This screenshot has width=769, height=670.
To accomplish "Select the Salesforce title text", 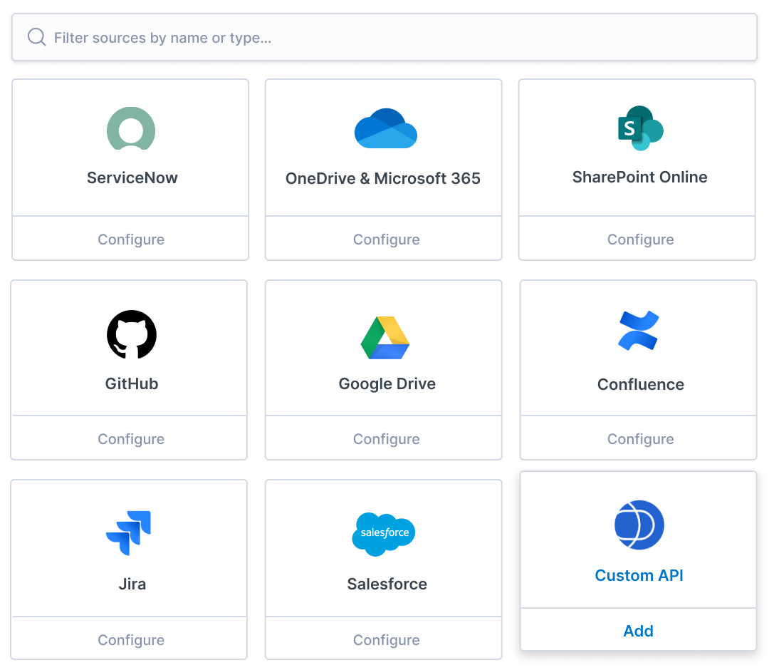I will pos(387,584).
